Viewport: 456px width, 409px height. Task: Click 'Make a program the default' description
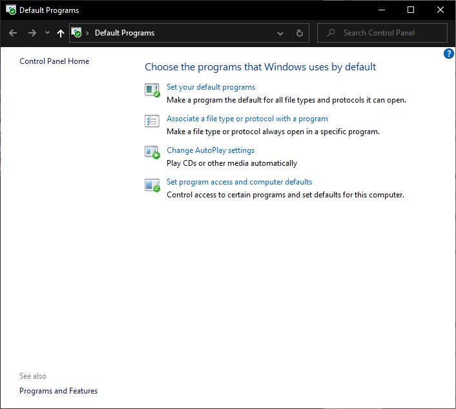click(286, 100)
